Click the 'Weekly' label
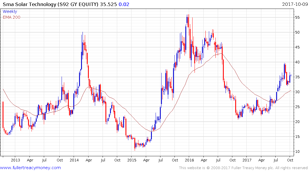Viewport: 308px width, 172px height. 10,11
